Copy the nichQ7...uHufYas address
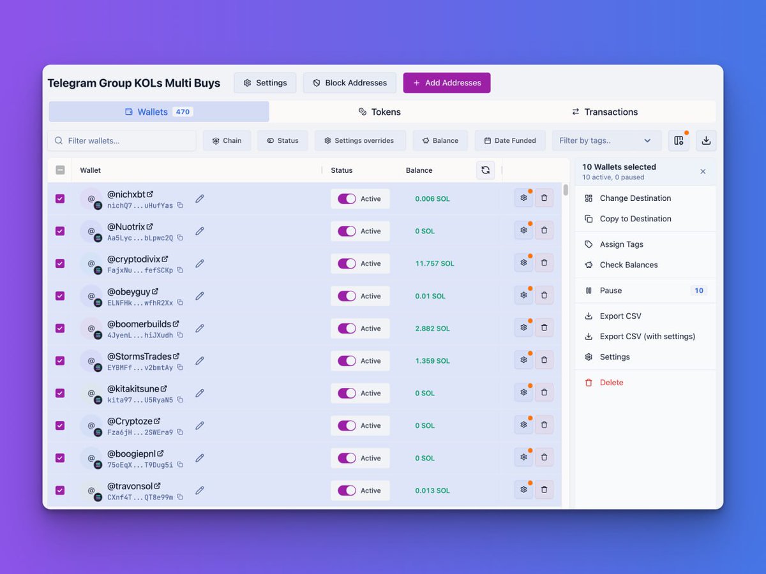 pyautogui.click(x=180, y=205)
